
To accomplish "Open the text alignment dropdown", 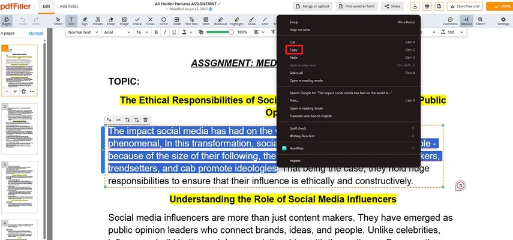I will click(x=260, y=32).
